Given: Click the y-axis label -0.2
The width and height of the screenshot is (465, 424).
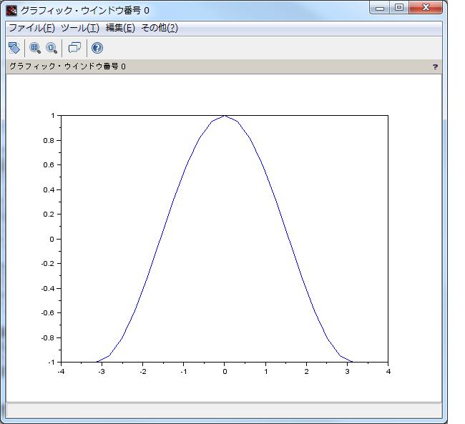Looking at the screenshot, I should tap(48, 264).
